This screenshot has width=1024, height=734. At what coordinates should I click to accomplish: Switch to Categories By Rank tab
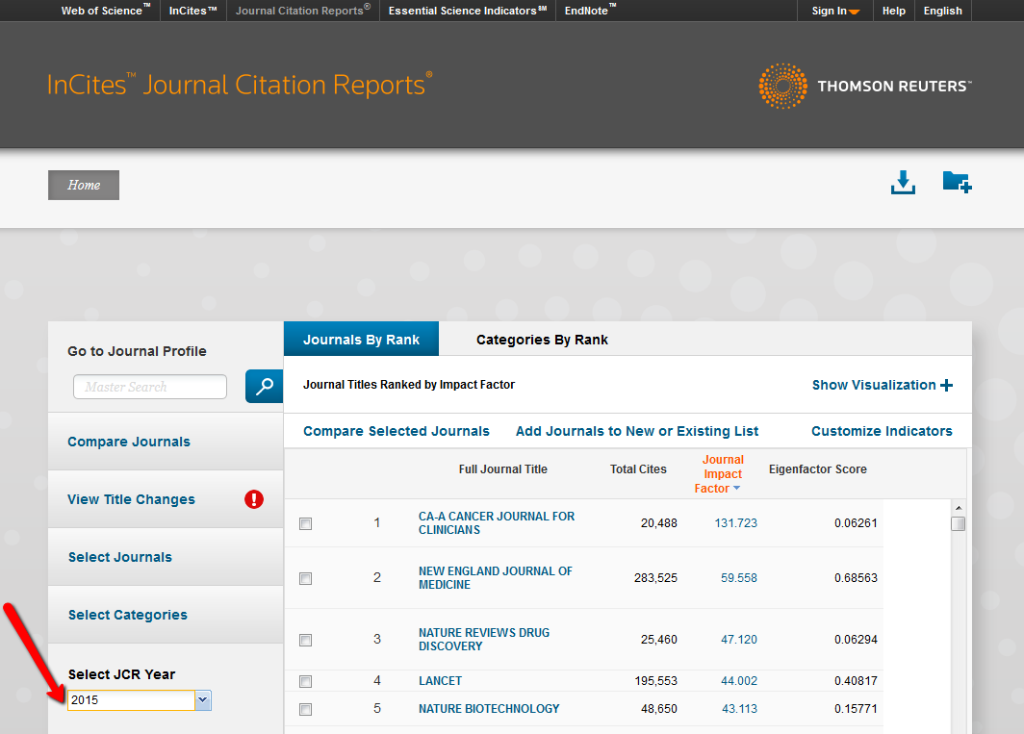click(x=542, y=340)
